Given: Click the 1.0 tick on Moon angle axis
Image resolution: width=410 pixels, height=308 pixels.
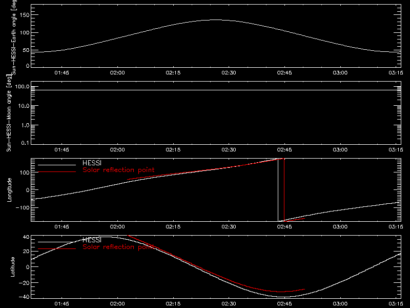Looking at the screenshot, I should pyautogui.click(x=25, y=125).
